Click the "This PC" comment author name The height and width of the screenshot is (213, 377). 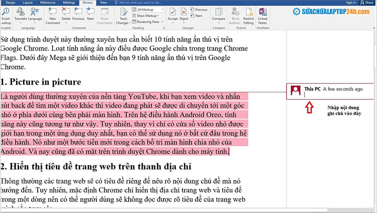click(312, 89)
